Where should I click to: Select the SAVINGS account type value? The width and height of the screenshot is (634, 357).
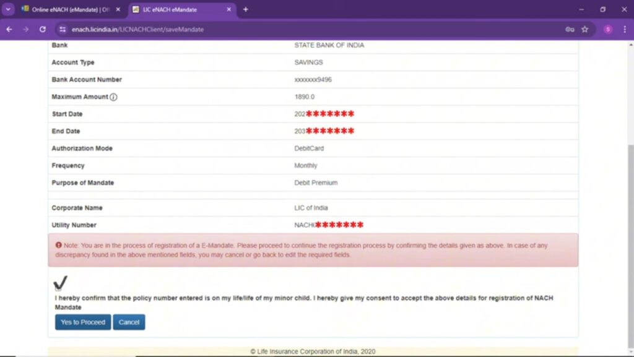click(308, 62)
